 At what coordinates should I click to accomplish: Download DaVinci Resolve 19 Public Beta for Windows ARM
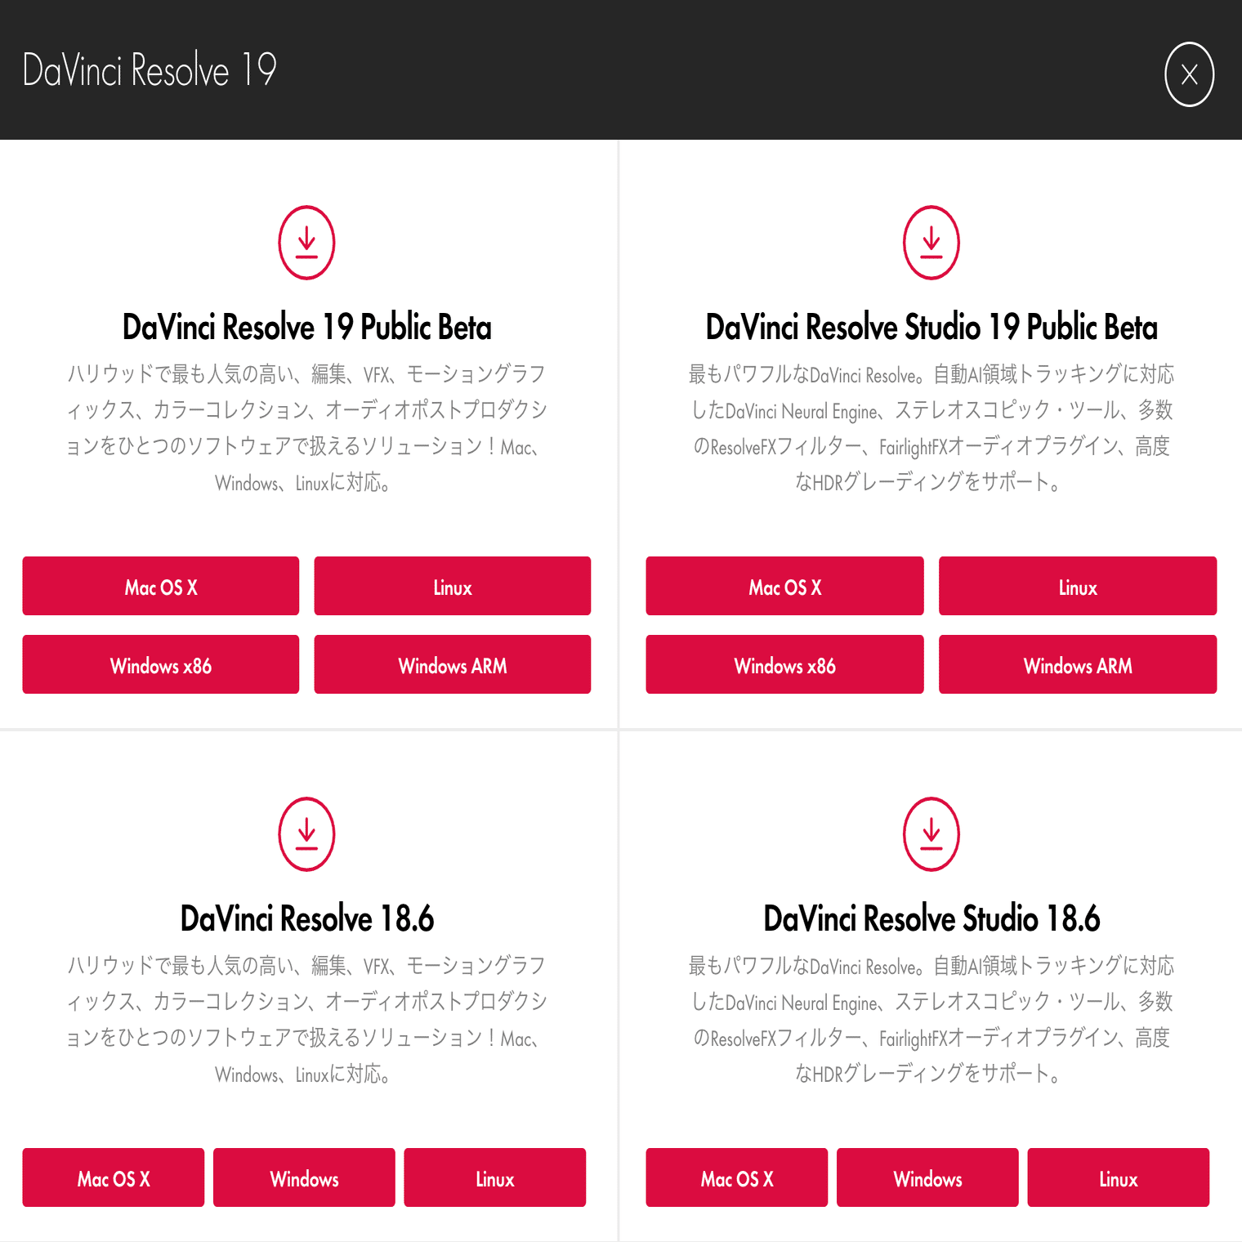click(x=452, y=664)
